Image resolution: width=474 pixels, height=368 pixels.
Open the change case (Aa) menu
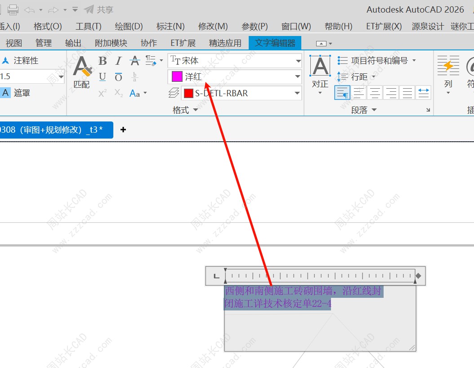(x=138, y=93)
